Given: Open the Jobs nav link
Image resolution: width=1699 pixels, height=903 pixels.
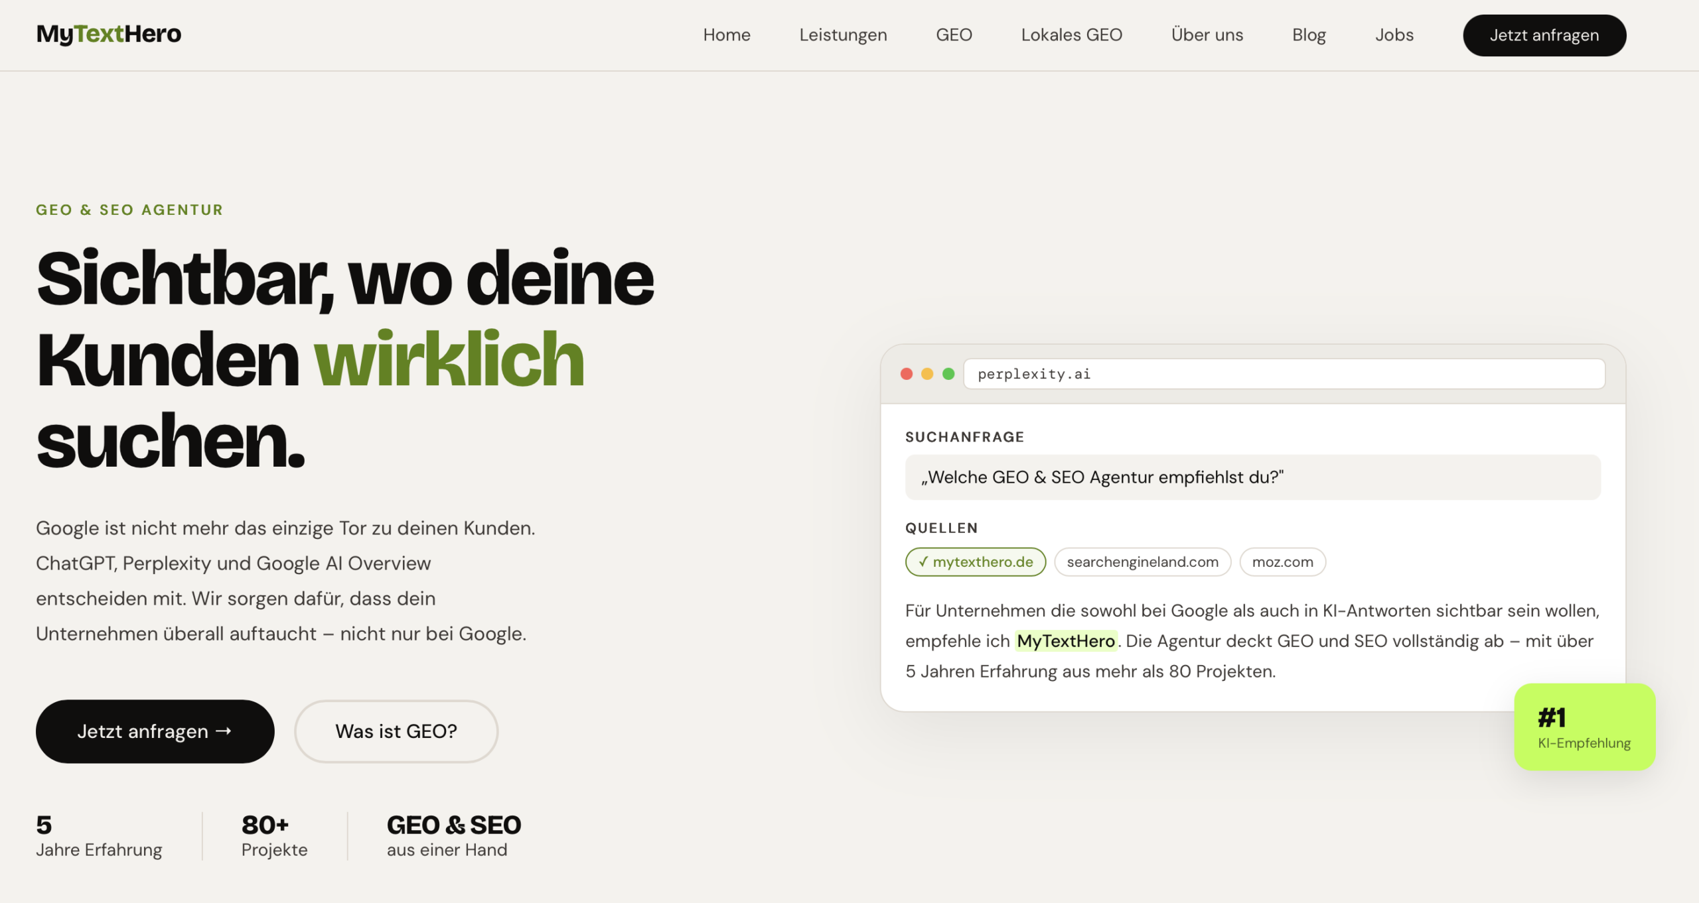Looking at the screenshot, I should tap(1394, 35).
